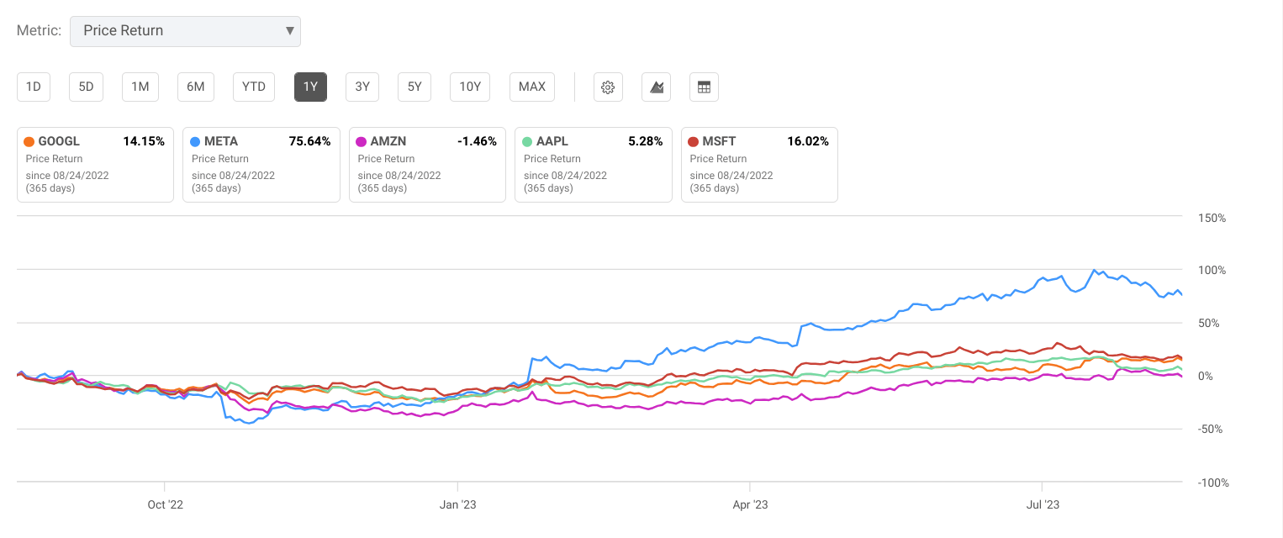Select the 1D time range
This screenshot has width=1283, height=538.
(34, 87)
